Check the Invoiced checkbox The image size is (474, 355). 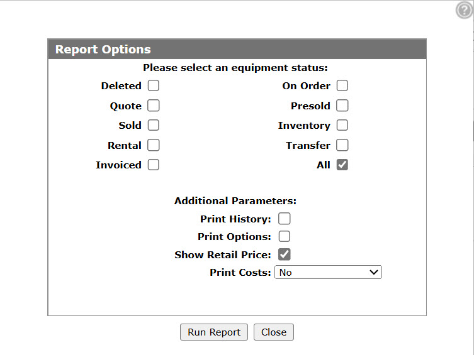coord(153,165)
